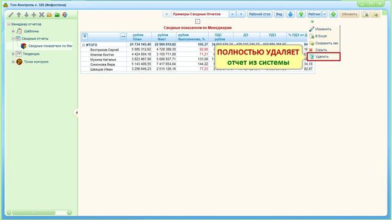Screen dimensions: 392x220
Task: Click the green up-arrow toolbar icon
Action: [x=301, y=14]
